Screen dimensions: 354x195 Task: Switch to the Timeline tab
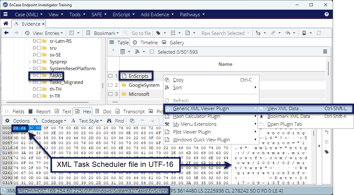click(x=149, y=43)
